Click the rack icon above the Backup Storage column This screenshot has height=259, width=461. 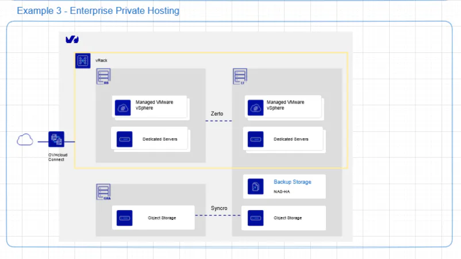click(x=240, y=77)
